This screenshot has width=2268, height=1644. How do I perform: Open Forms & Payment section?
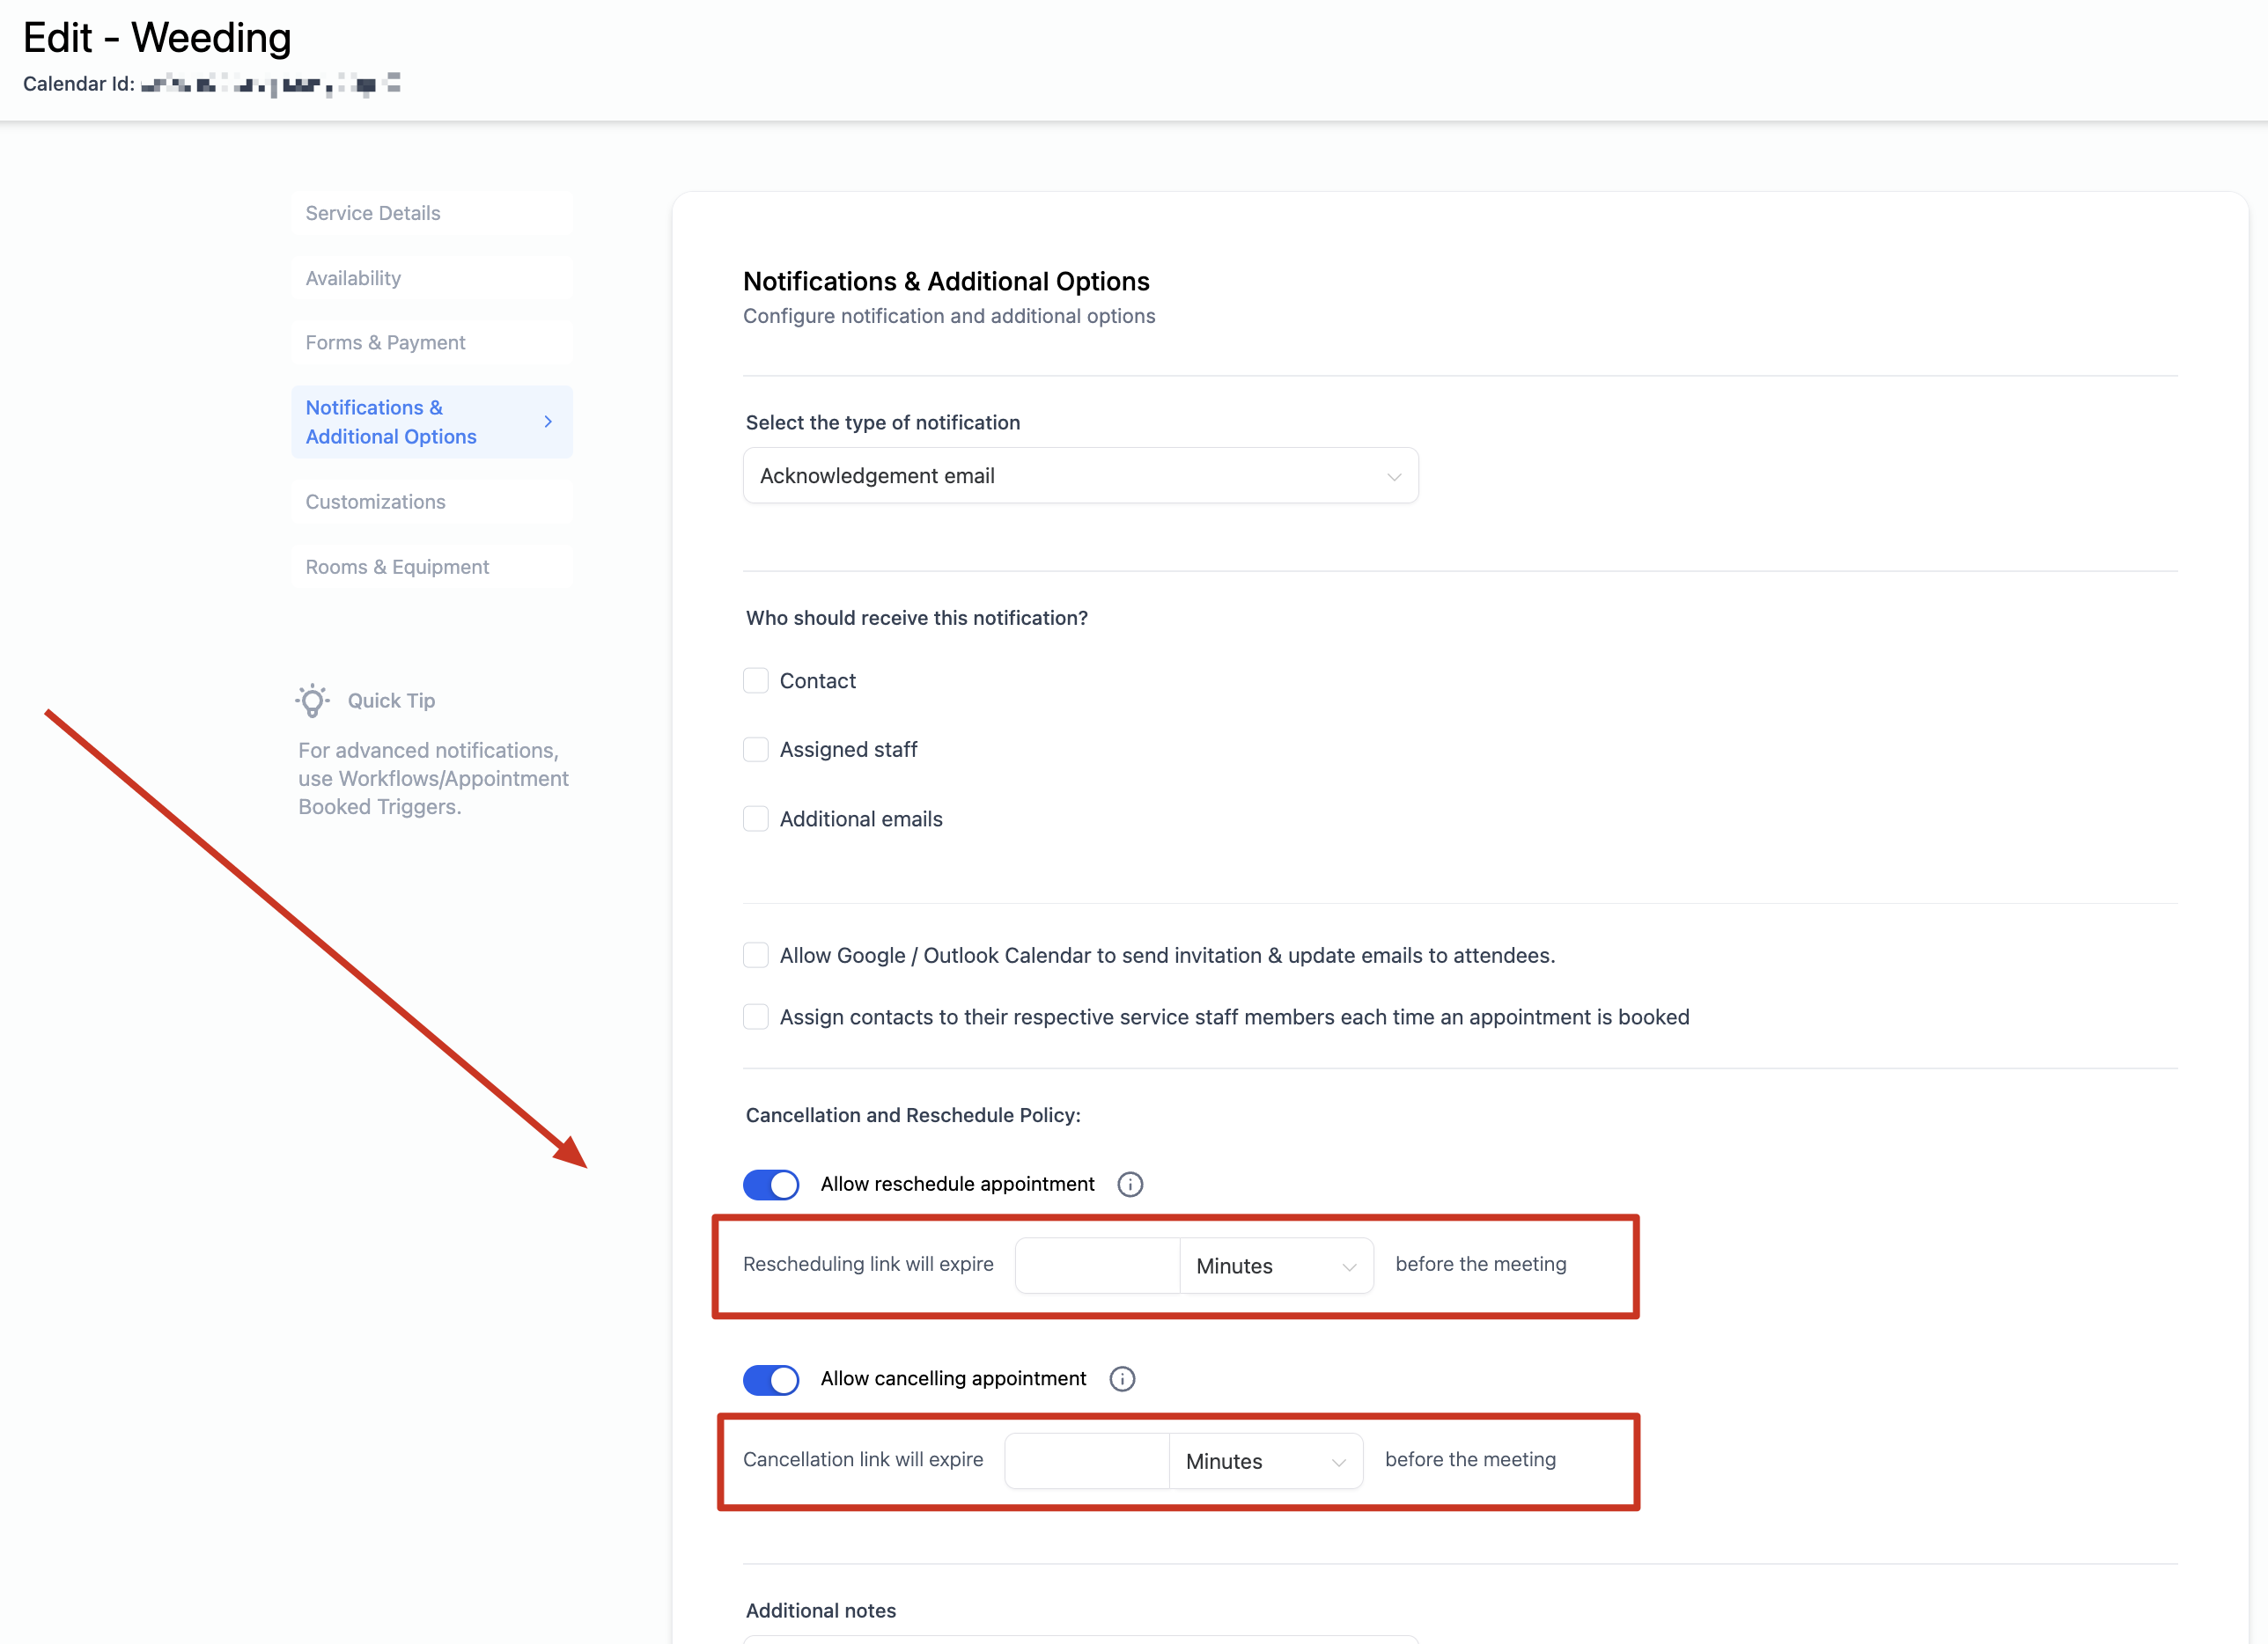(x=385, y=342)
